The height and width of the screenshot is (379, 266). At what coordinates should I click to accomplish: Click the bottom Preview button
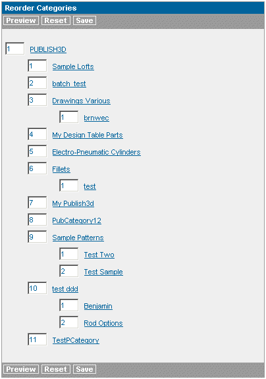(x=21, y=369)
